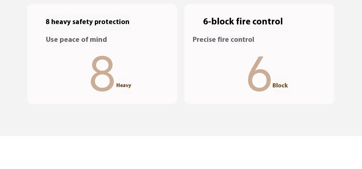
Task: Open the "6-block fire control" heading
Action: (x=243, y=22)
